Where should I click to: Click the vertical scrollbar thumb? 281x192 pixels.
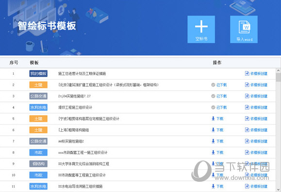[x=278, y=78]
